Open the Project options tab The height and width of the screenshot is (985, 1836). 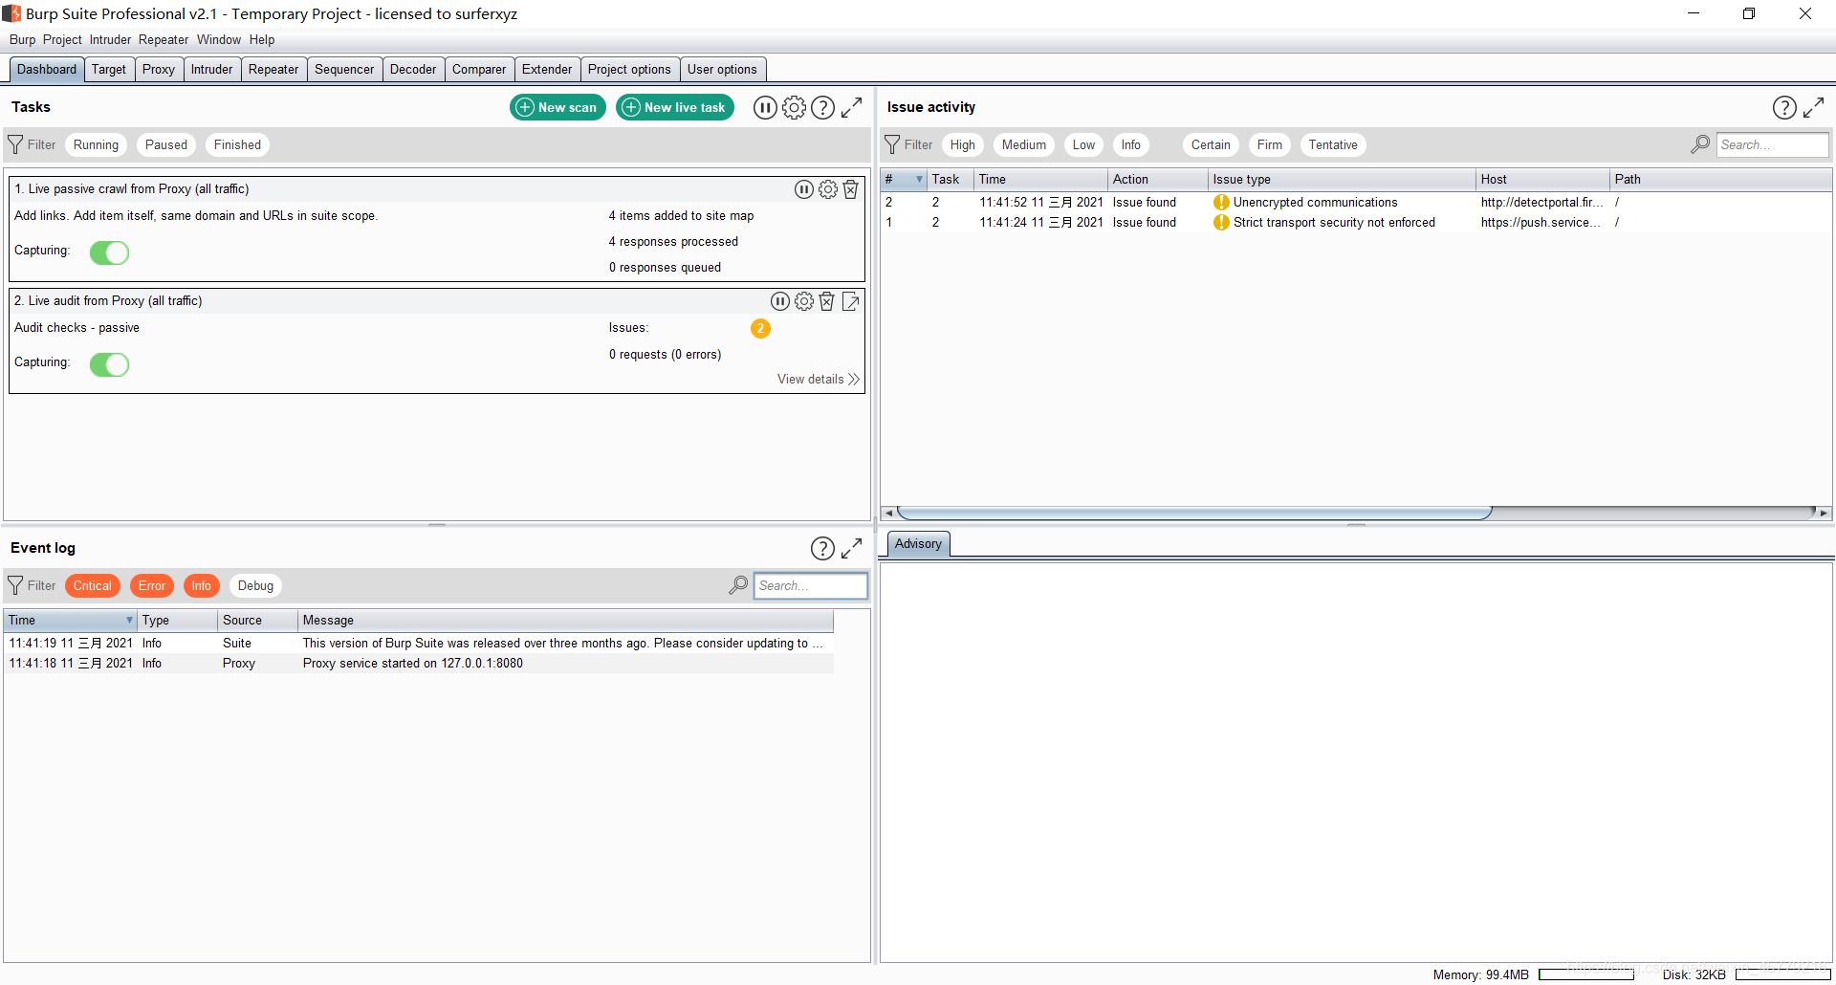point(629,69)
